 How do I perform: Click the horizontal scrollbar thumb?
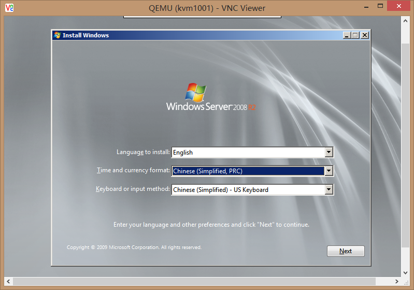[x=194, y=281]
